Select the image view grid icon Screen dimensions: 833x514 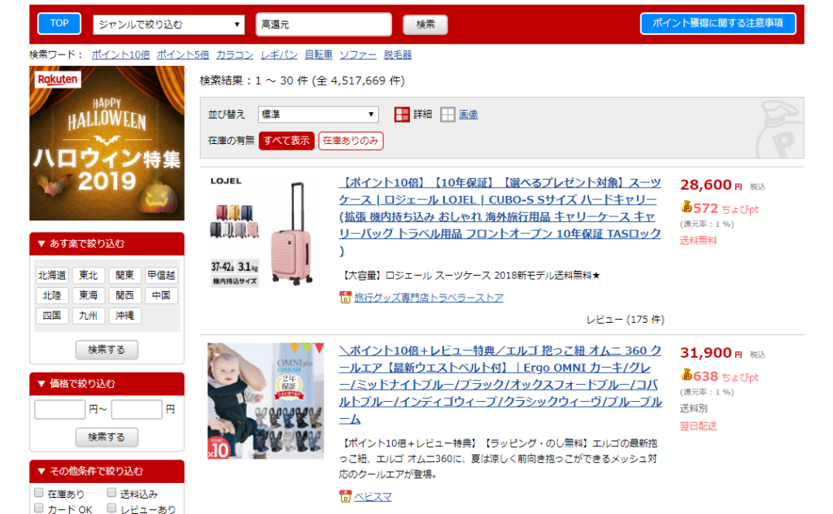[447, 114]
